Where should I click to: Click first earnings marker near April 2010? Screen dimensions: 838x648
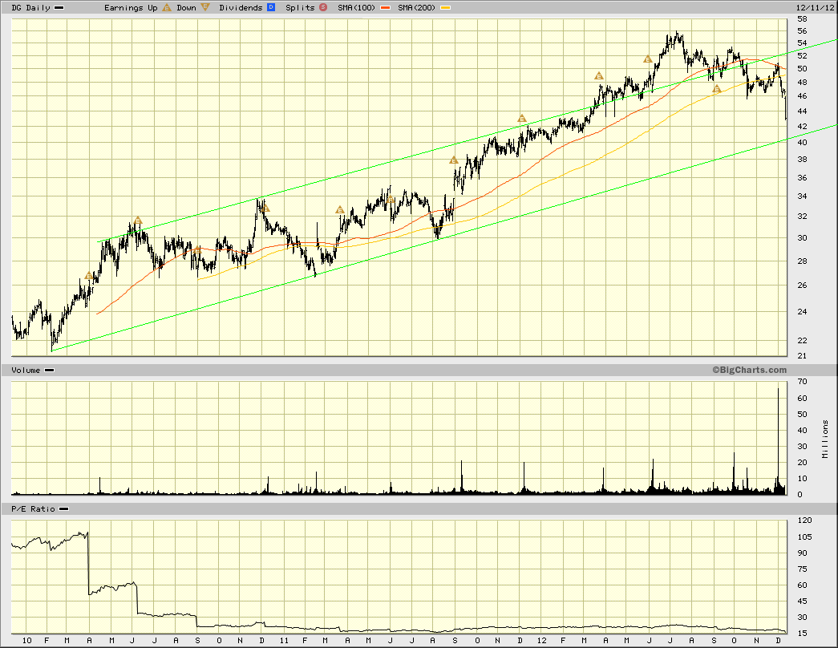click(89, 276)
